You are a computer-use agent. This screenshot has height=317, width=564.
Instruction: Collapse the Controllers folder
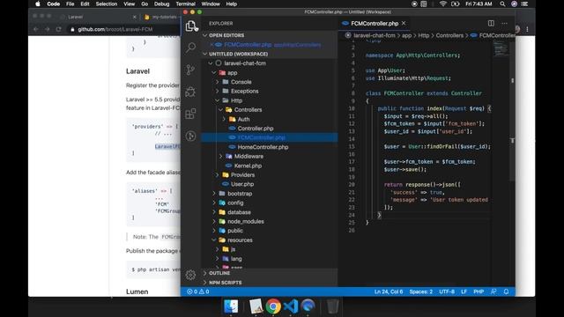click(x=220, y=109)
